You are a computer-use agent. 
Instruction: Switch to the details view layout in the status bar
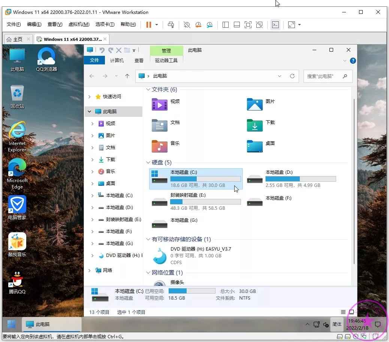343,312
